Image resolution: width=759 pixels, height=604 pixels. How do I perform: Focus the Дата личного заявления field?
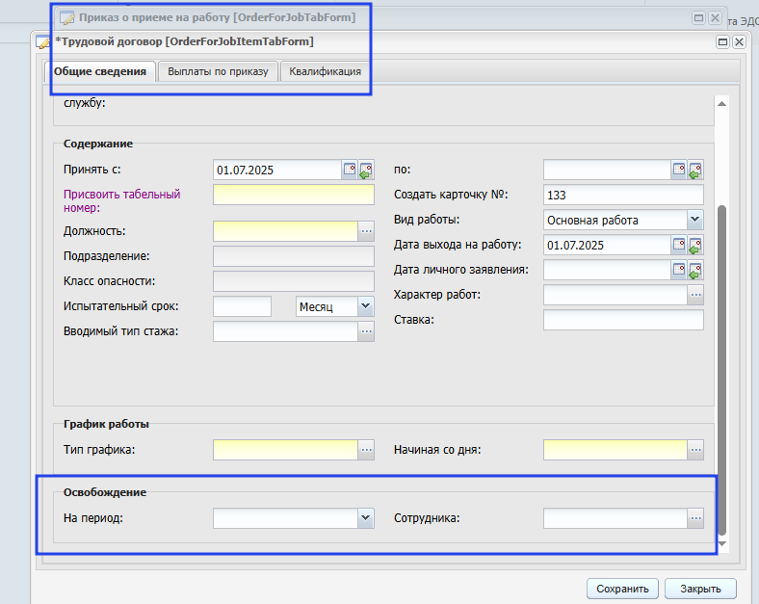608,270
